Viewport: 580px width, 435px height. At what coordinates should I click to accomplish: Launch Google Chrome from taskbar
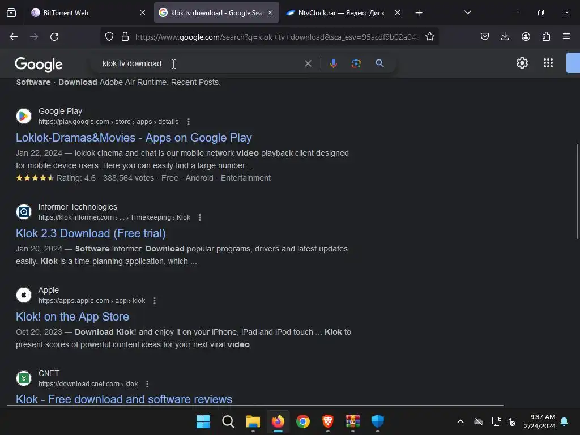point(303,421)
